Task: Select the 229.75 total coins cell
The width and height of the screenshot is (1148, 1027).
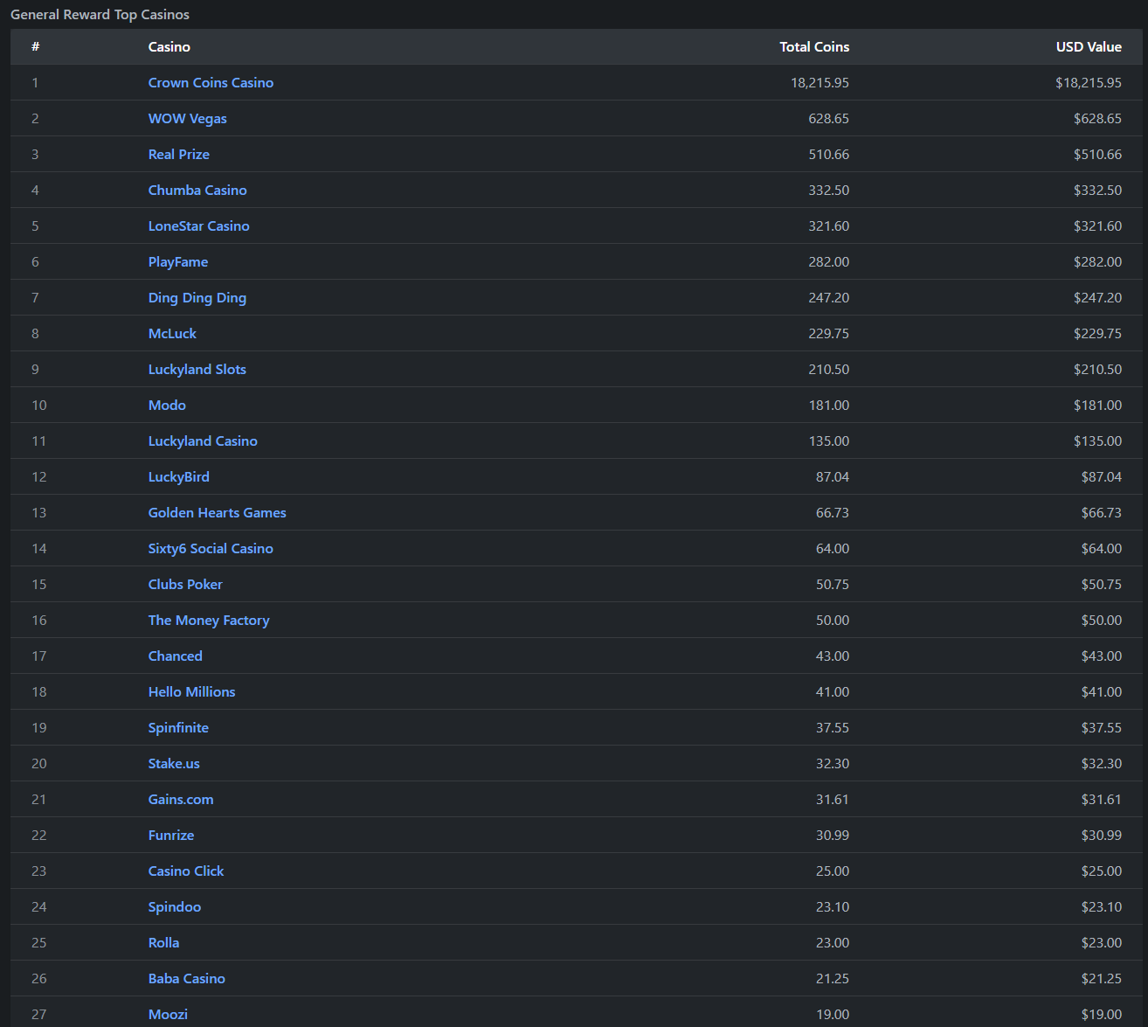Action: 828,333
